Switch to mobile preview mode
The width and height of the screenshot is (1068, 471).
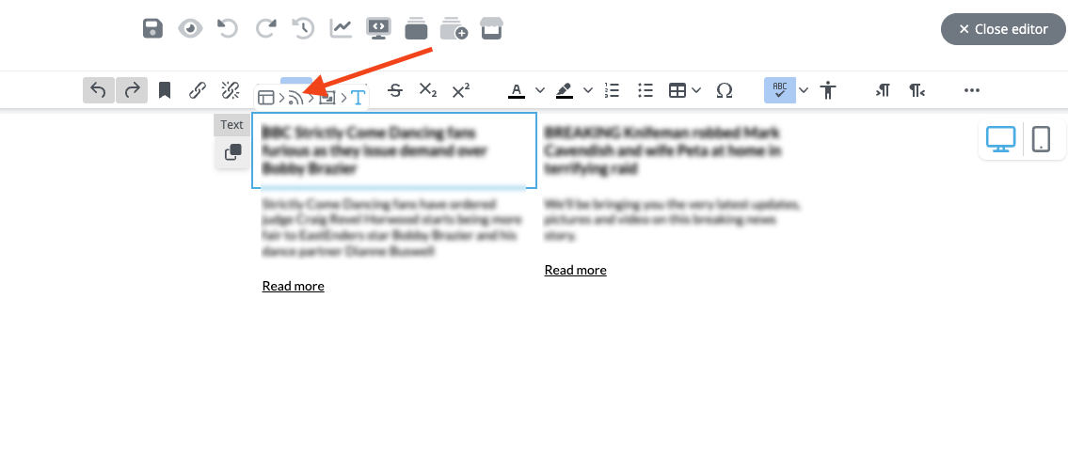point(1041,139)
